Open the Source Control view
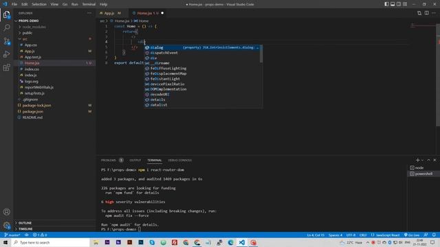The width and height of the screenshot is (440, 247). click(x=6, y=41)
